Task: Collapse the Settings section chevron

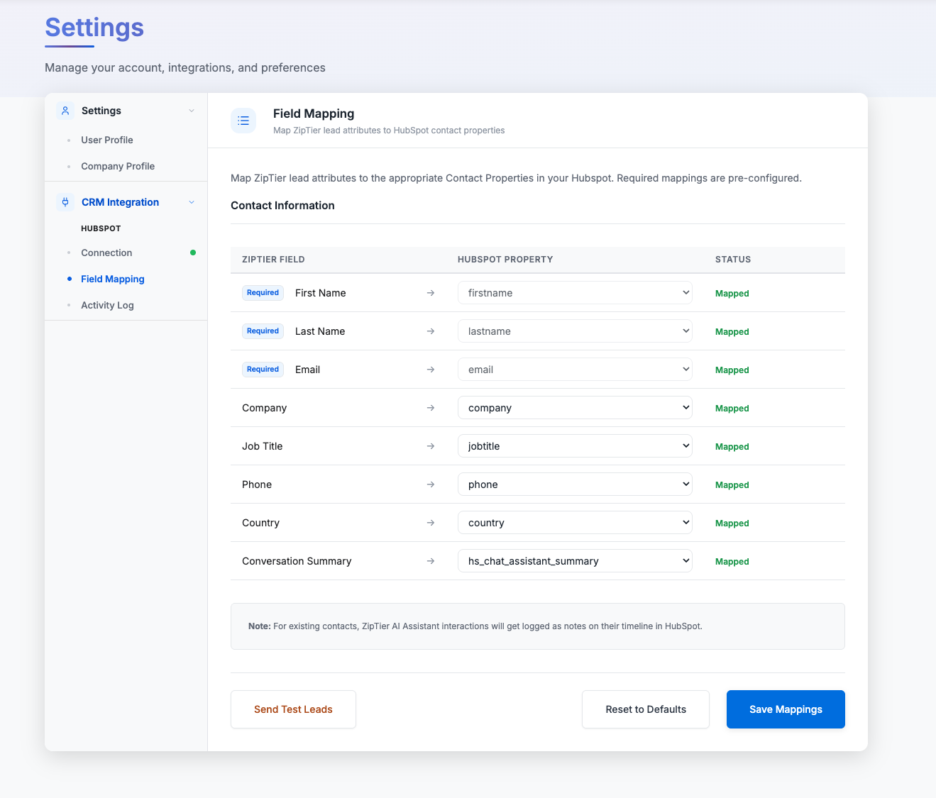Action: click(x=192, y=111)
